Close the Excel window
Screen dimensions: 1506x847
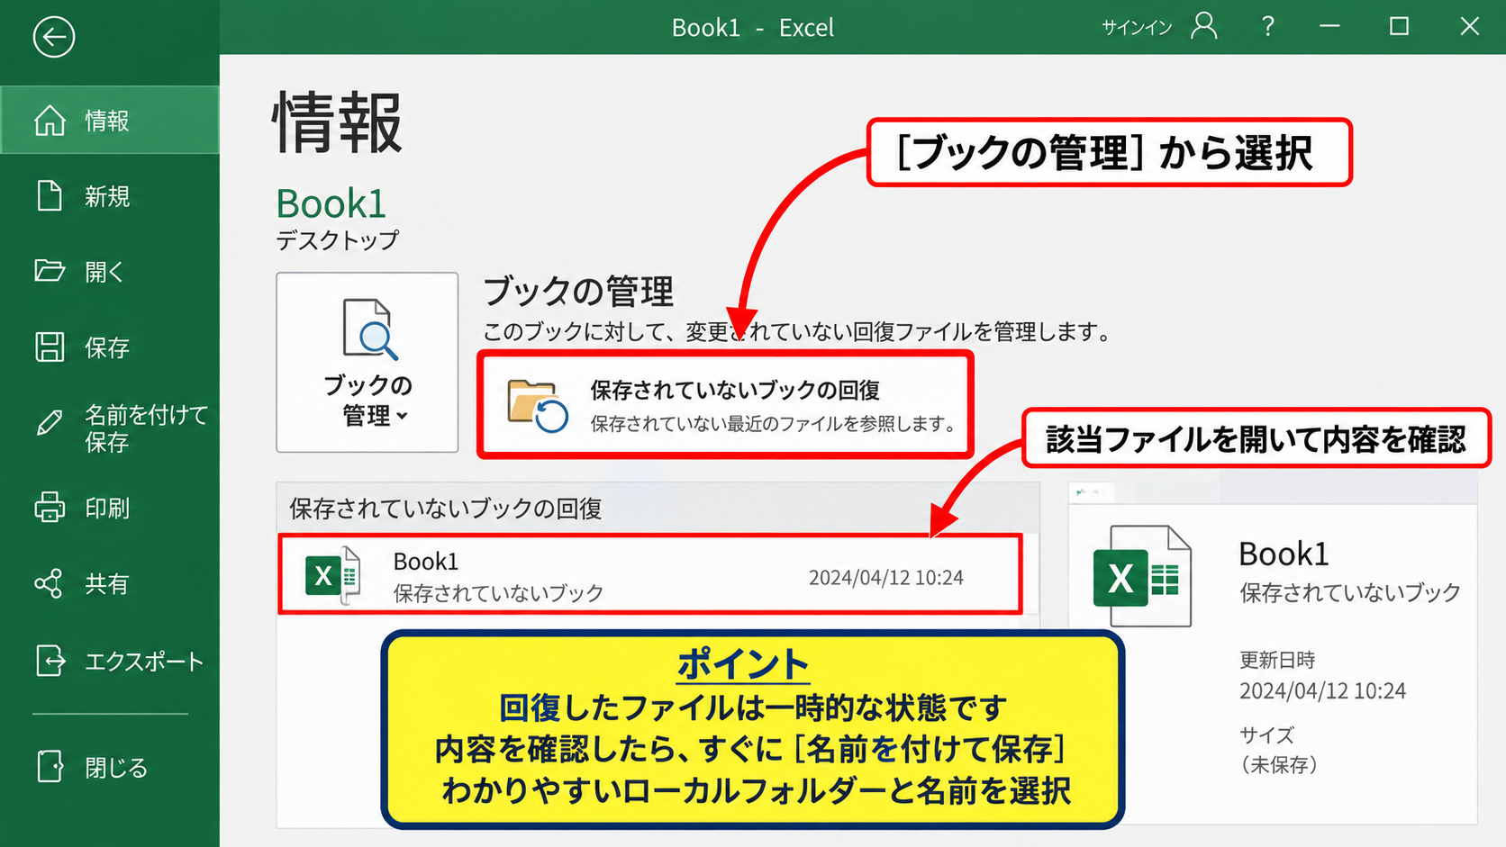[x=1469, y=26]
